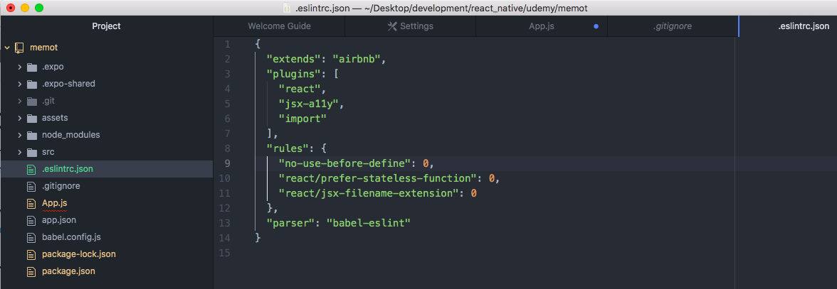This screenshot has height=289, width=837.
Task: Click the memot project repo icon
Action: pyautogui.click(x=19, y=48)
